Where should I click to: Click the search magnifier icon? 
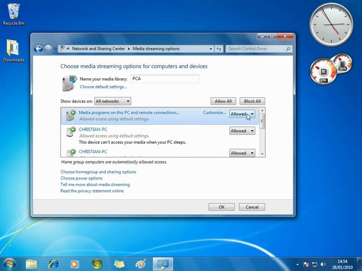[288, 49]
